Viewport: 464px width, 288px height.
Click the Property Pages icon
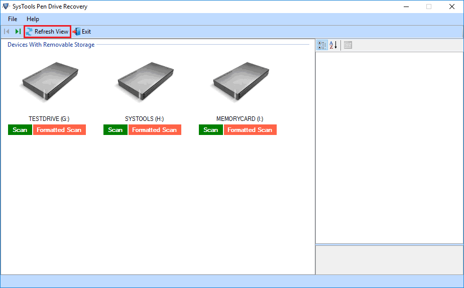pos(348,46)
